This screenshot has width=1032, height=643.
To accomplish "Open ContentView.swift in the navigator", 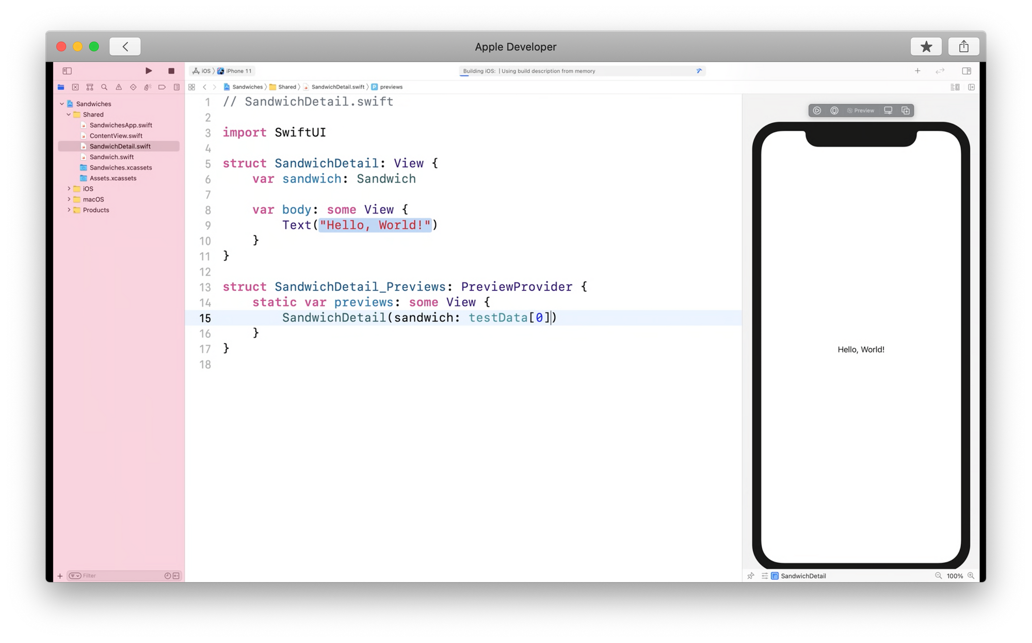I will coord(116,136).
